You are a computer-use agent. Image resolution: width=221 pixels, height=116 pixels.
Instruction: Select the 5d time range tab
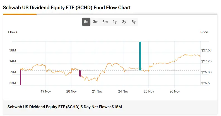[x=86, y=22]
